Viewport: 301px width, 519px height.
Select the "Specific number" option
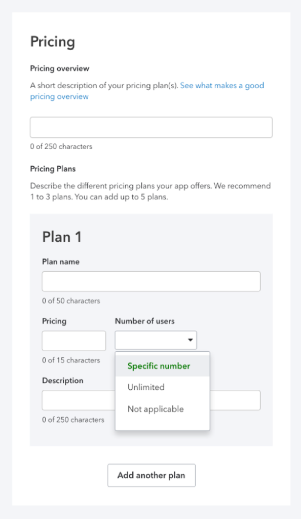[x=162, y=366]
